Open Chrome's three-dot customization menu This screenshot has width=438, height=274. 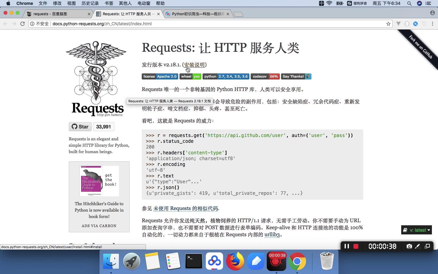(x=432, y=24)
